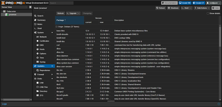Collapse the System menu section
Viewport: 222px width, 107px height.
(x=52, y=33)
